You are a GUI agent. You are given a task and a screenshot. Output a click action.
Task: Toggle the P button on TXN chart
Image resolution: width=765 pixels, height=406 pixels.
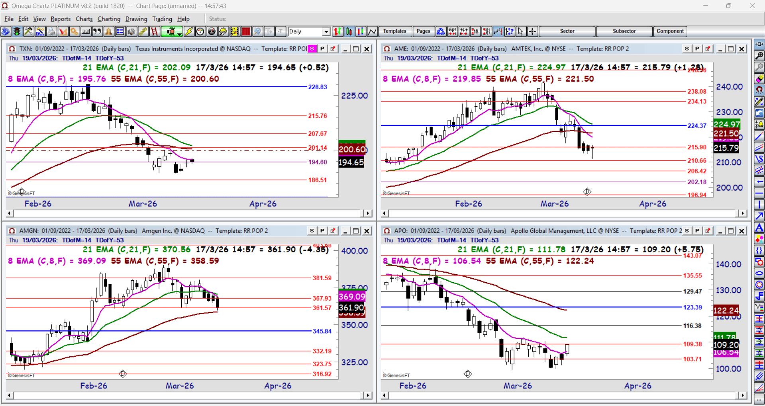[x=322, y=49]
